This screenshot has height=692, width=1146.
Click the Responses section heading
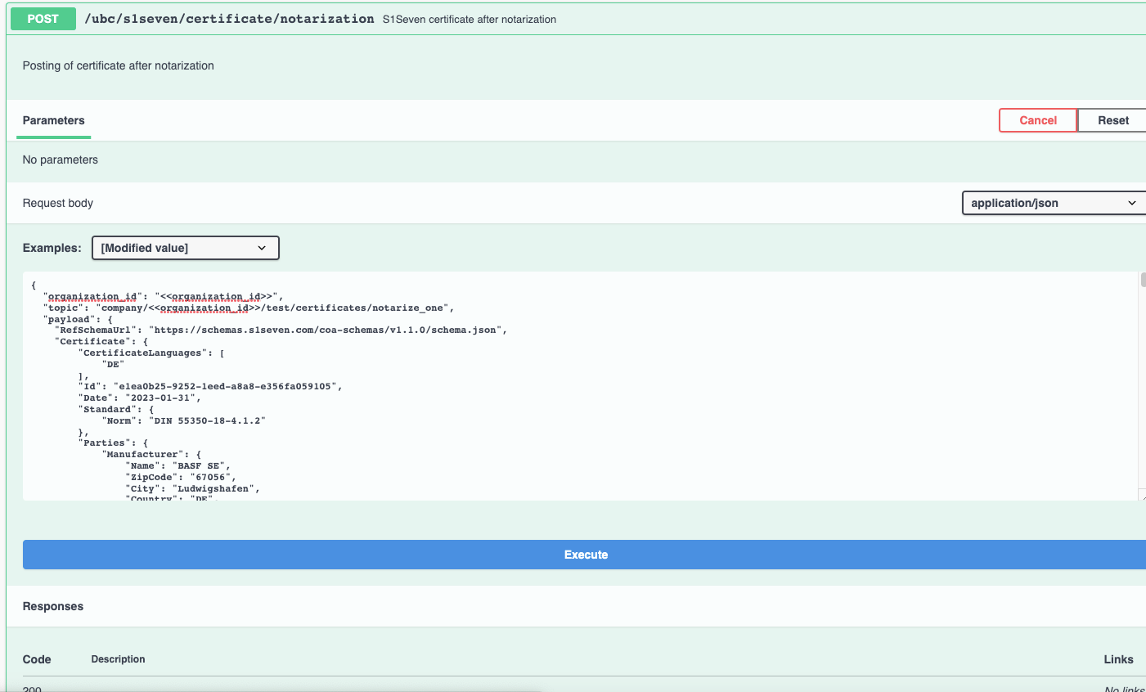click(53, 606)
